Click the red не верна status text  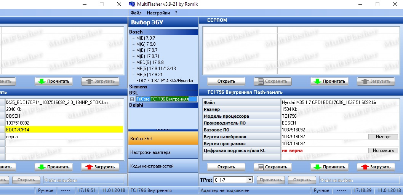click(292, 150)
